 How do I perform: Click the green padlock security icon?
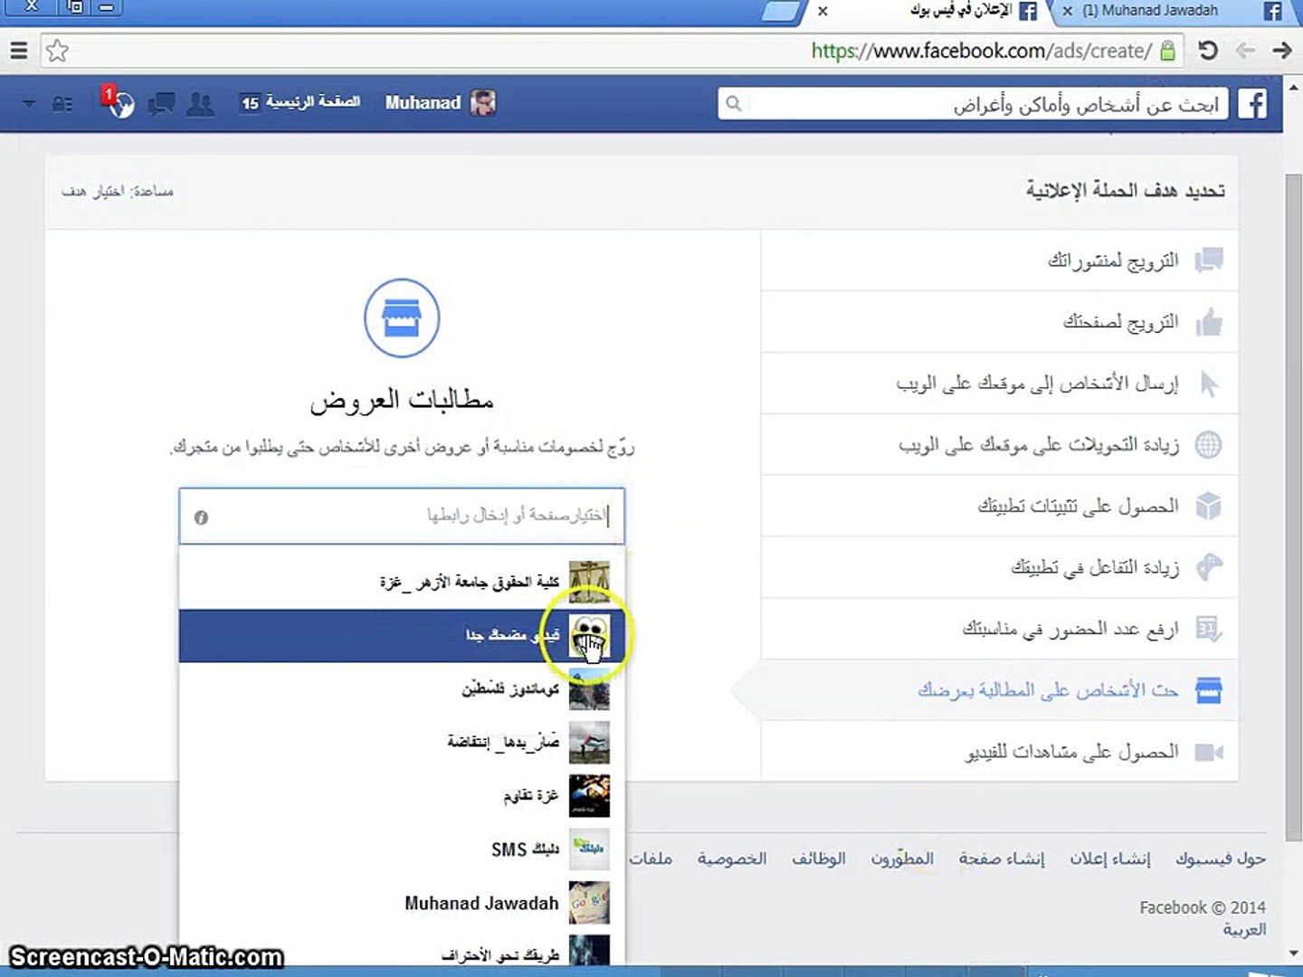1167,51
